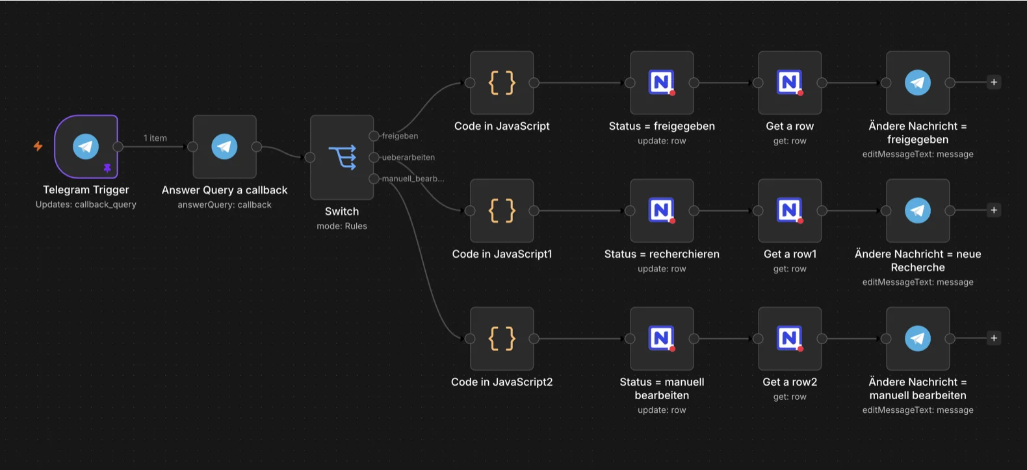
Task: Select the Status = manuell bearbeiten node
Action: click(662, 338)
